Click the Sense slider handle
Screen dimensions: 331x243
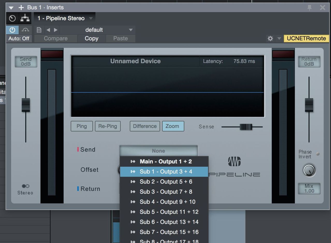[x=246, y=127]
